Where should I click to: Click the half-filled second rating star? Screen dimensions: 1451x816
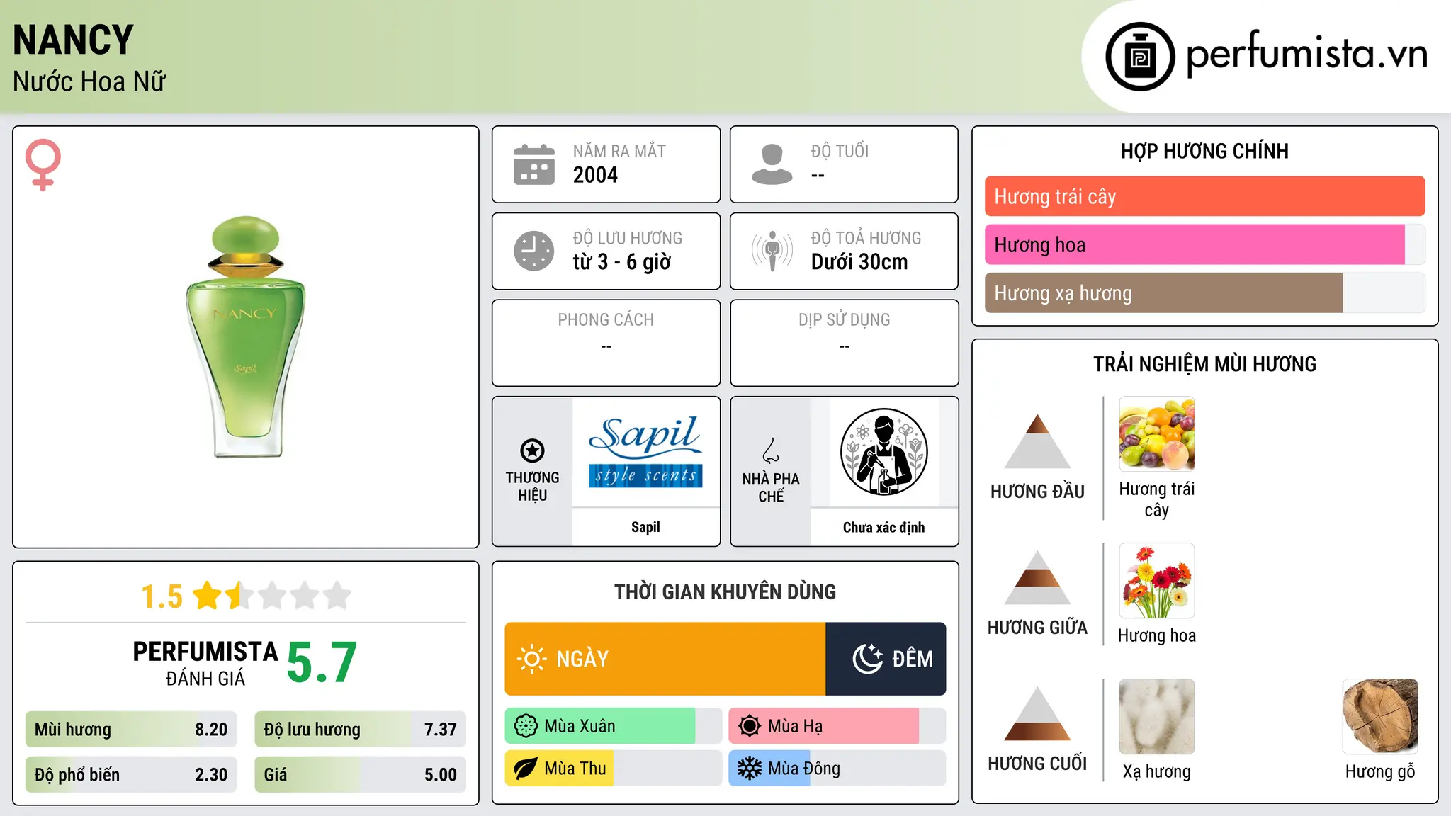[x=240, y=596]
